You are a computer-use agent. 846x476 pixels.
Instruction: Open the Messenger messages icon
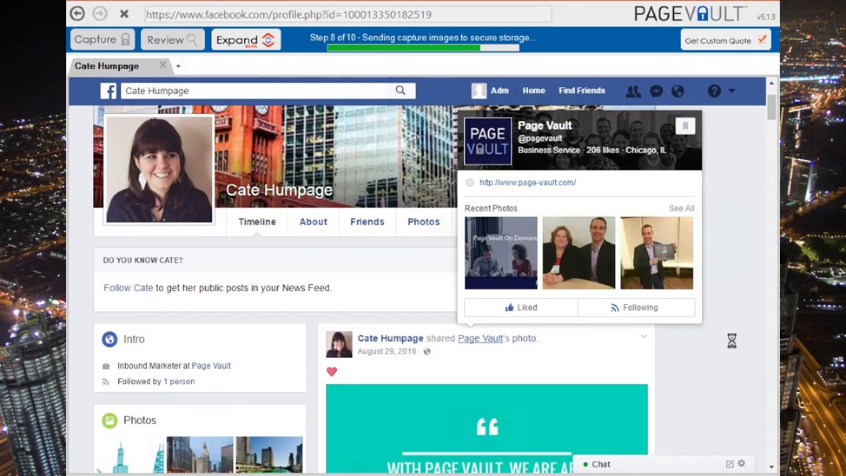point(656,91)
